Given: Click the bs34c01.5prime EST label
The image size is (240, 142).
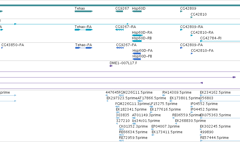Looking at the screenshot, I should 146,121.
